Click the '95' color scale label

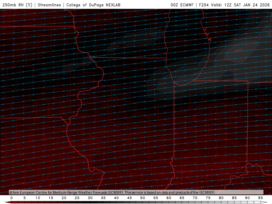[x=260, y=198]
